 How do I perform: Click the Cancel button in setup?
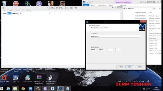tap(140, 67)
